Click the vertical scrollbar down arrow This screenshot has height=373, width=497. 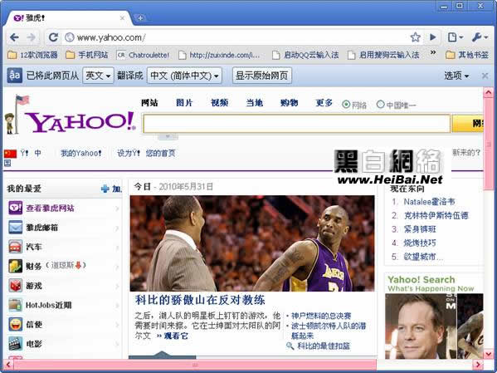click(488, 354)
